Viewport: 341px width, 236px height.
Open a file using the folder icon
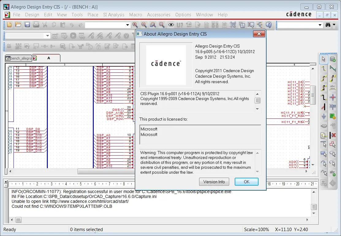[x=18, y=25]
